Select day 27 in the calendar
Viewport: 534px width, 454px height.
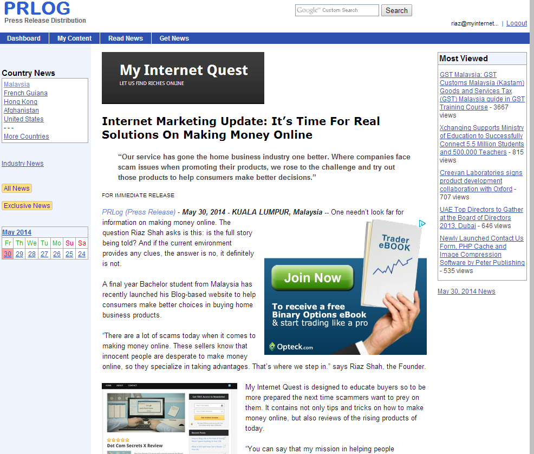coord(44,254)
